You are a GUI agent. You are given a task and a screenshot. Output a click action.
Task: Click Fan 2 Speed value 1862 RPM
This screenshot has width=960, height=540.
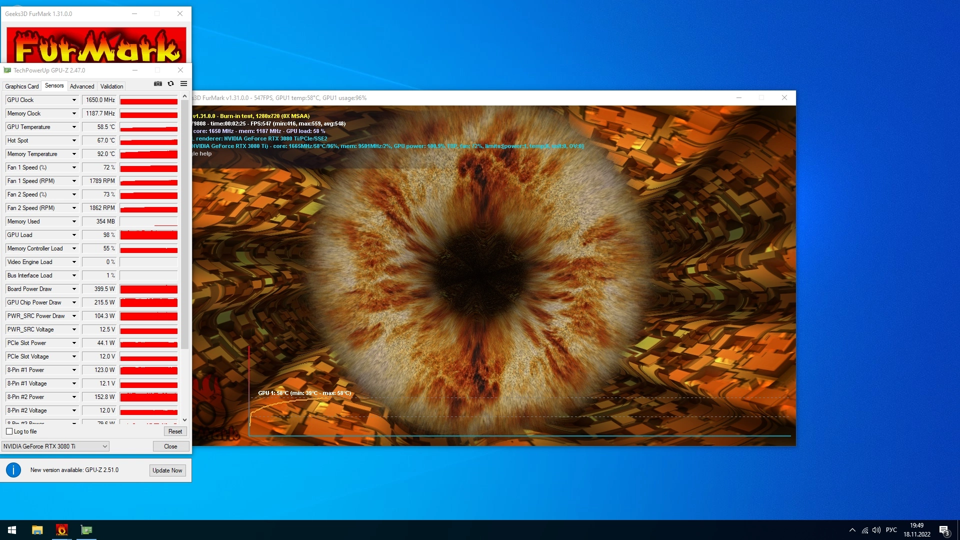[x=99, y=208]
